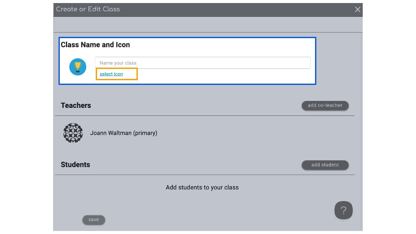416x234 pixels.
Task: Click the word 'Joann' in the teacher row
Action: (99, 133)
